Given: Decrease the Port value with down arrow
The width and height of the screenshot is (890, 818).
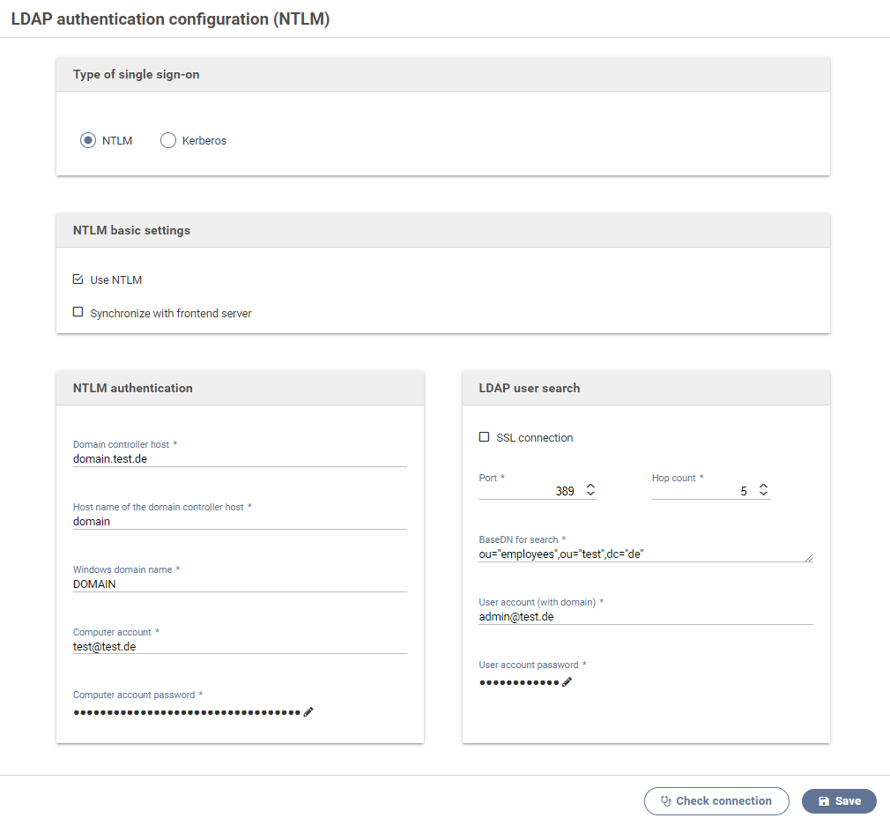Looking at the screenshot, I should point(590,495).
